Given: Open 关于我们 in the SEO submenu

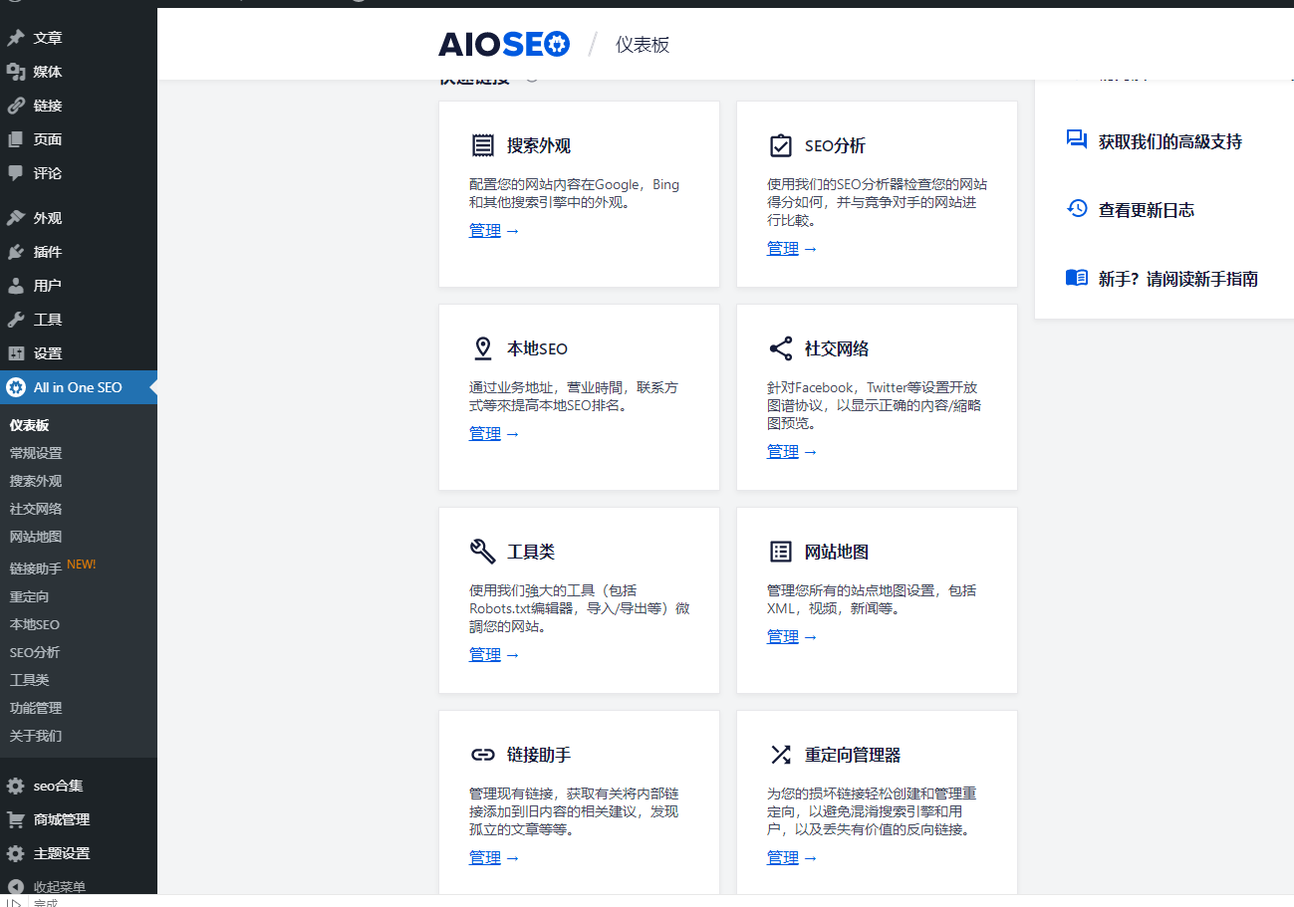Looking at the screenshot, I should pos(36,736).
